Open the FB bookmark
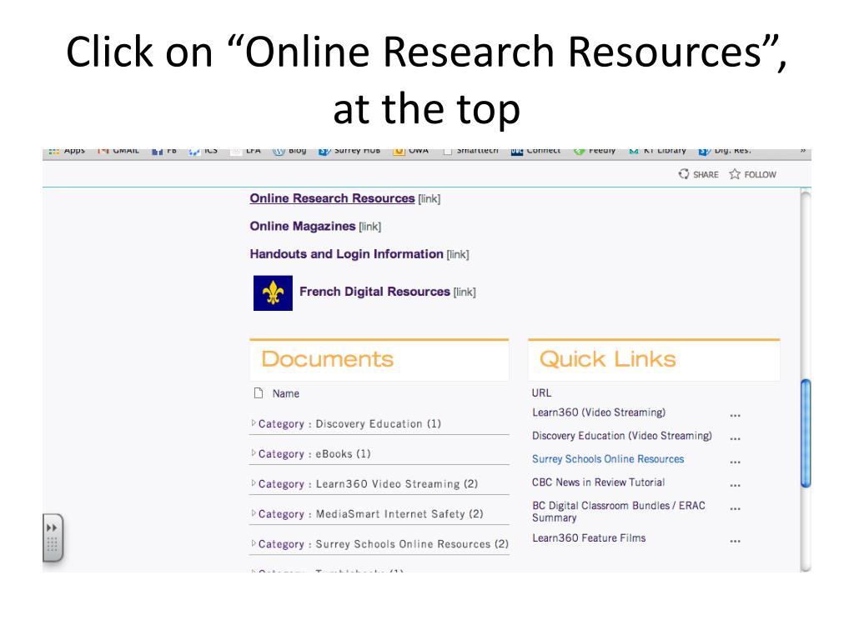The width and height of the screenshot is (854, 640). point(164,152)
